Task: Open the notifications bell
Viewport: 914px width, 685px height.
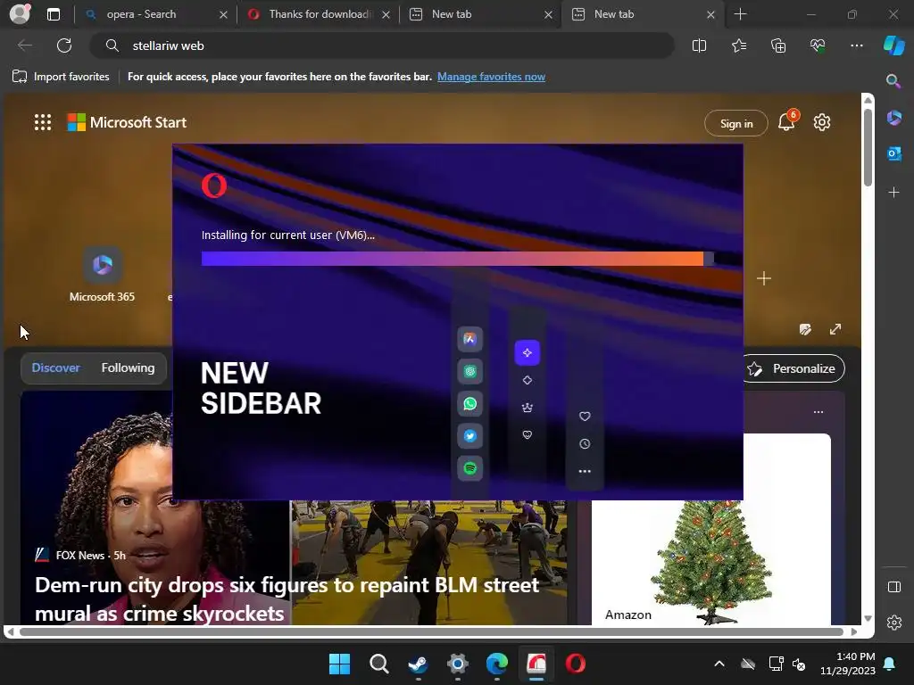Action: point(787,121)
